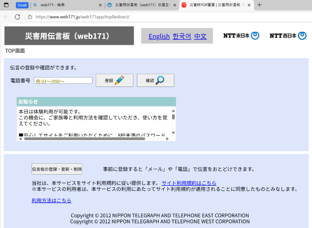The image size is (312, 228).
Task: Reload the current page
Action: (x=17, y=17)
